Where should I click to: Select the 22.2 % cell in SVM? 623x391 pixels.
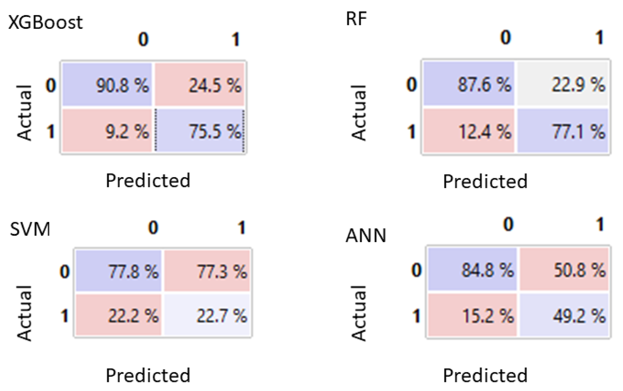click(x=119, y=315)
